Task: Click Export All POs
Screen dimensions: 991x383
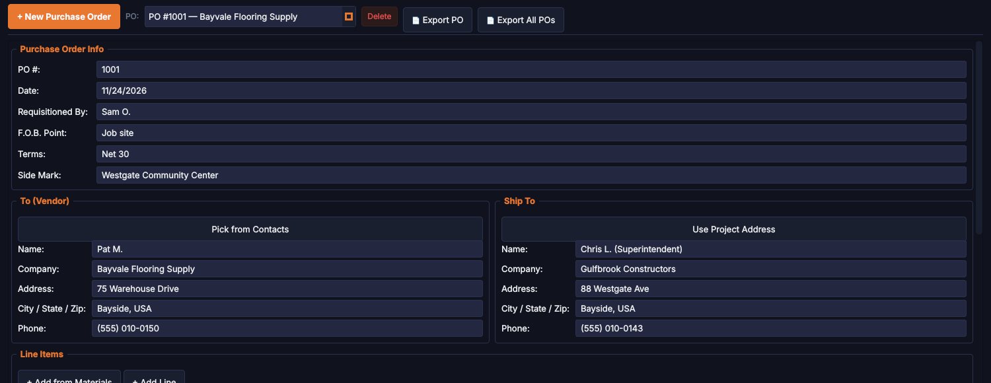Action: pos(521,20)
